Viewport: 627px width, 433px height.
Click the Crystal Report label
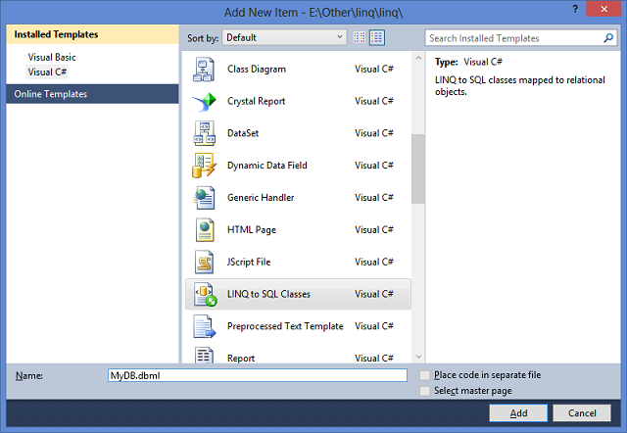[x=256, y=101]
